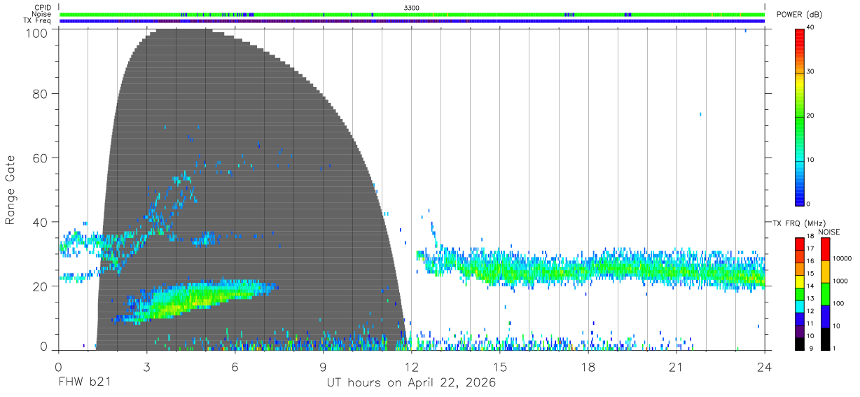The height and width of the screenshot is (397, 860).
Task: Click the 'UT hours on April 22, 2026' label
Action: [x=411, y=383]
